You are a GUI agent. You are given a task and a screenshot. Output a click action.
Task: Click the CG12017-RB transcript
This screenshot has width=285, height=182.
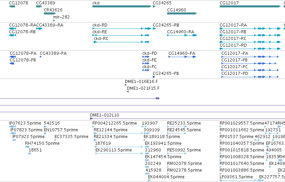click(x=250, y=35)
